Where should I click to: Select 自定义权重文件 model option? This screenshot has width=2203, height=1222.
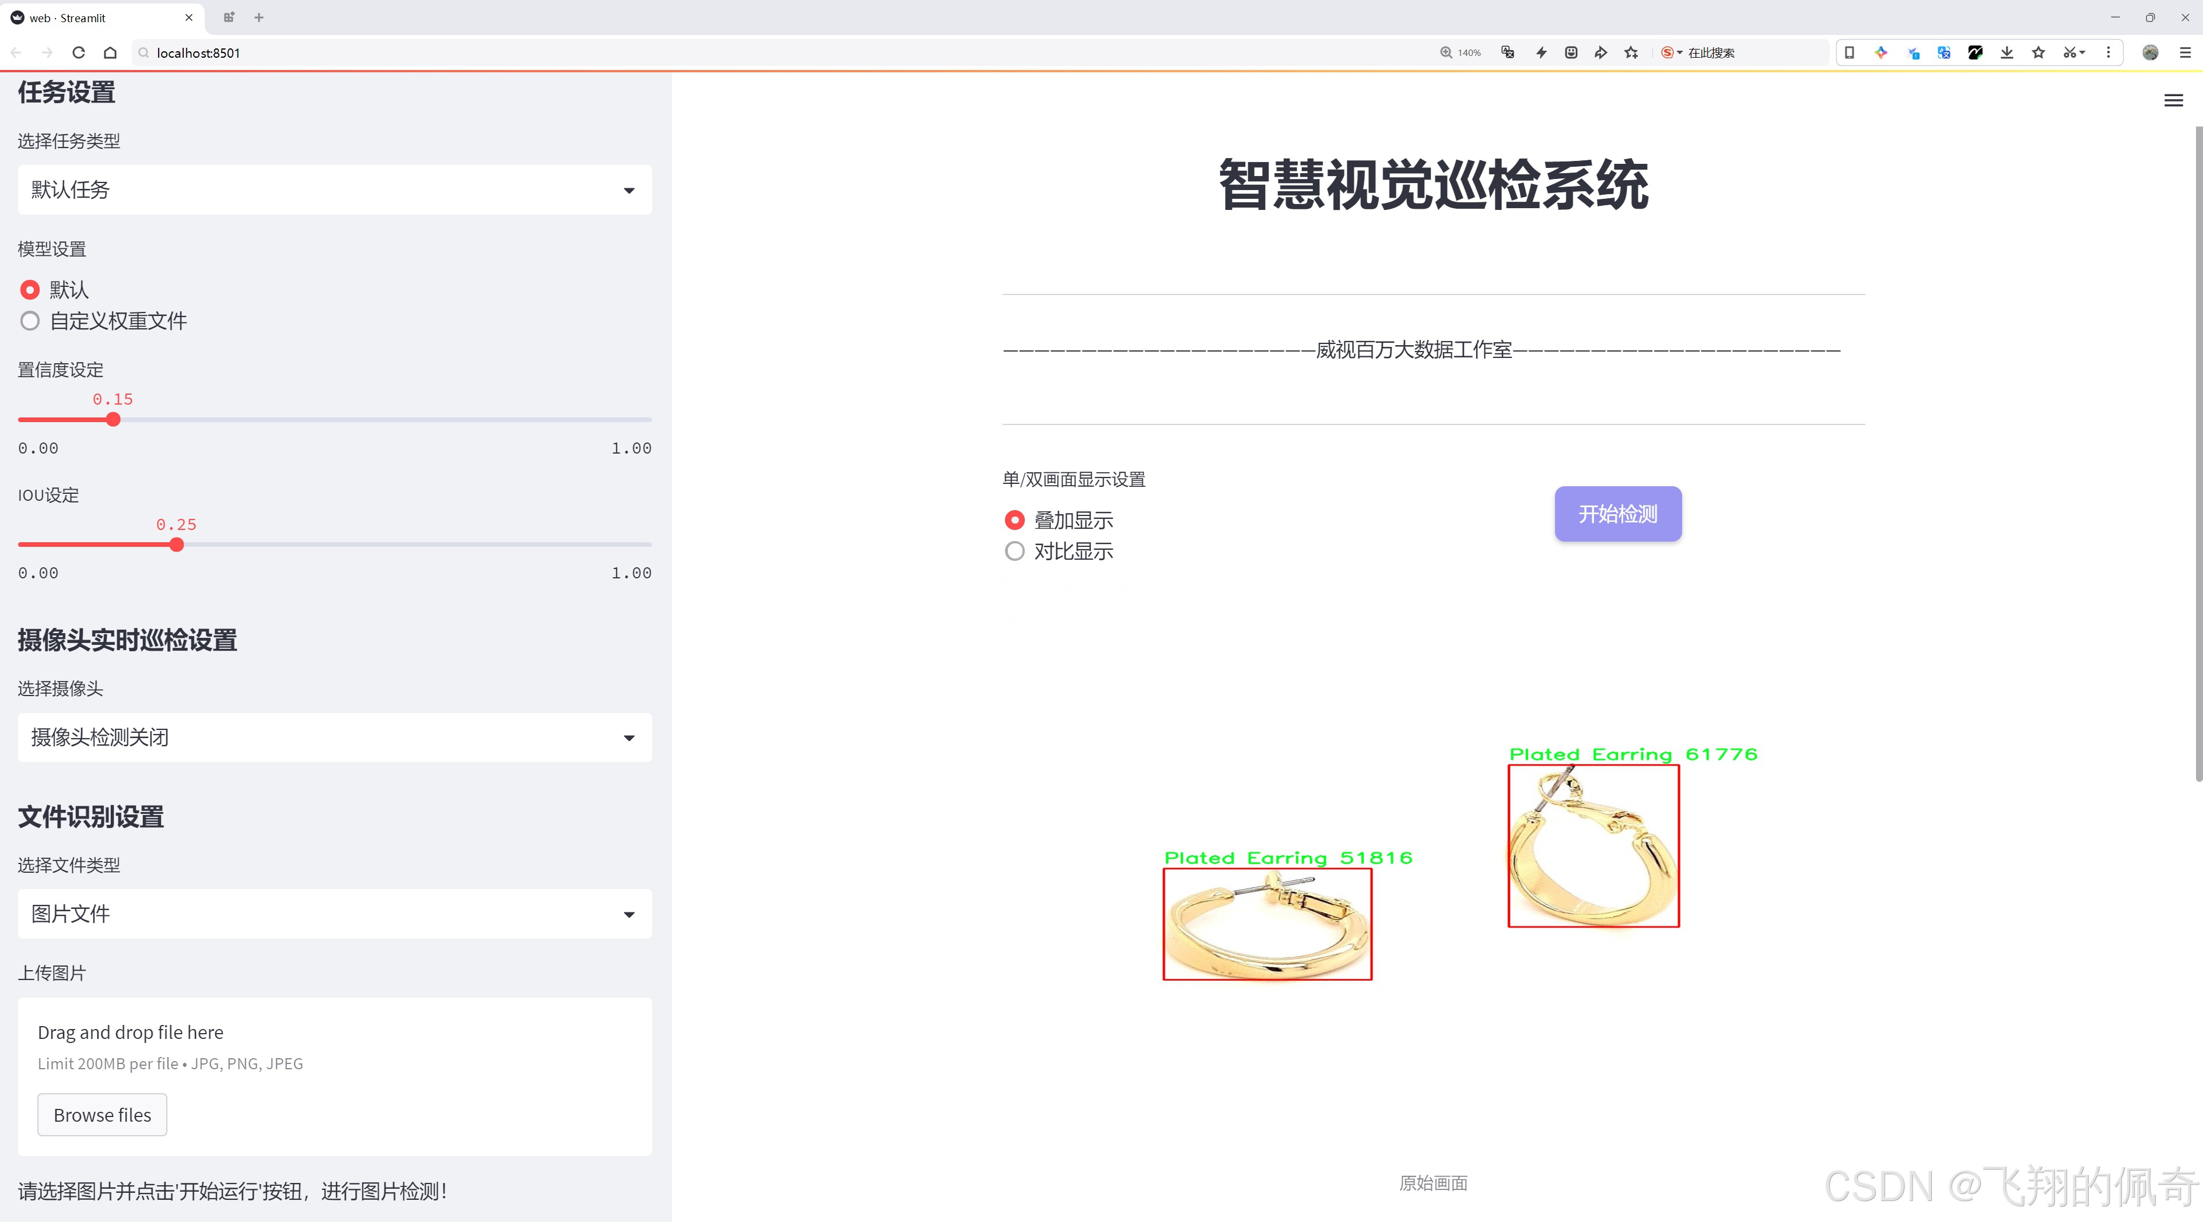pyautogui.click(x=30, y=321)
